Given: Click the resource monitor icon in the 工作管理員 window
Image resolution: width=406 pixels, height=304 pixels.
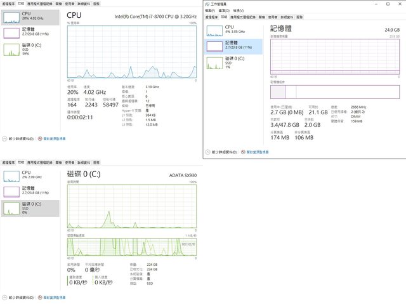Looking at the screenshot, I should 244,152.
